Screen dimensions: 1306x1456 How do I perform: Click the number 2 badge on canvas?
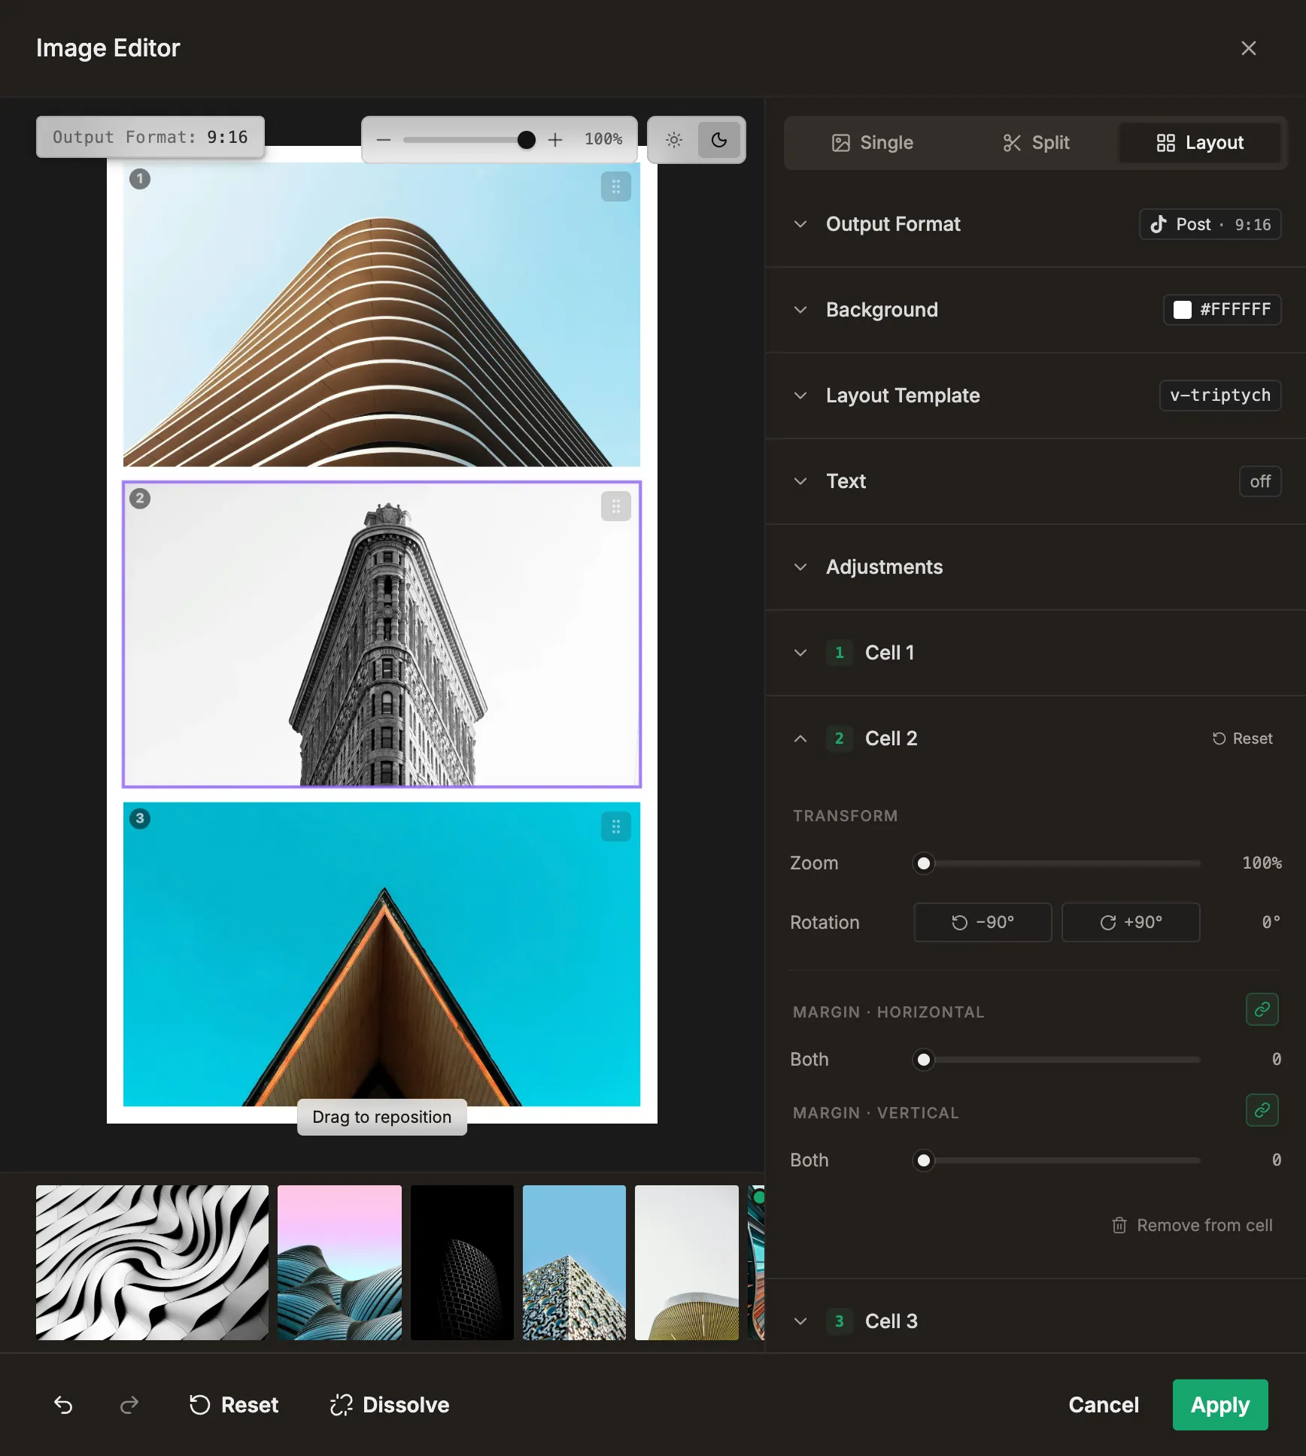click(x=140, y=499)
